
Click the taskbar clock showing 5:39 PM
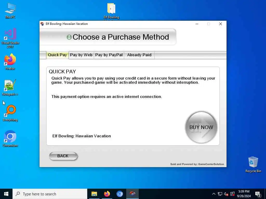[x=244, y=194]
